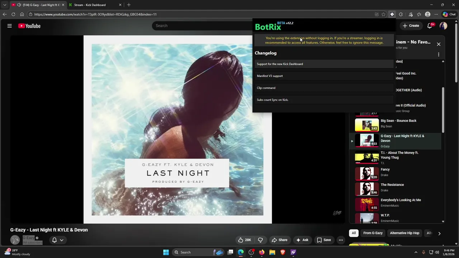Play W.T.P. by EminemMusic from playlist
Viewport: 459px width, 258px height.
394,218
